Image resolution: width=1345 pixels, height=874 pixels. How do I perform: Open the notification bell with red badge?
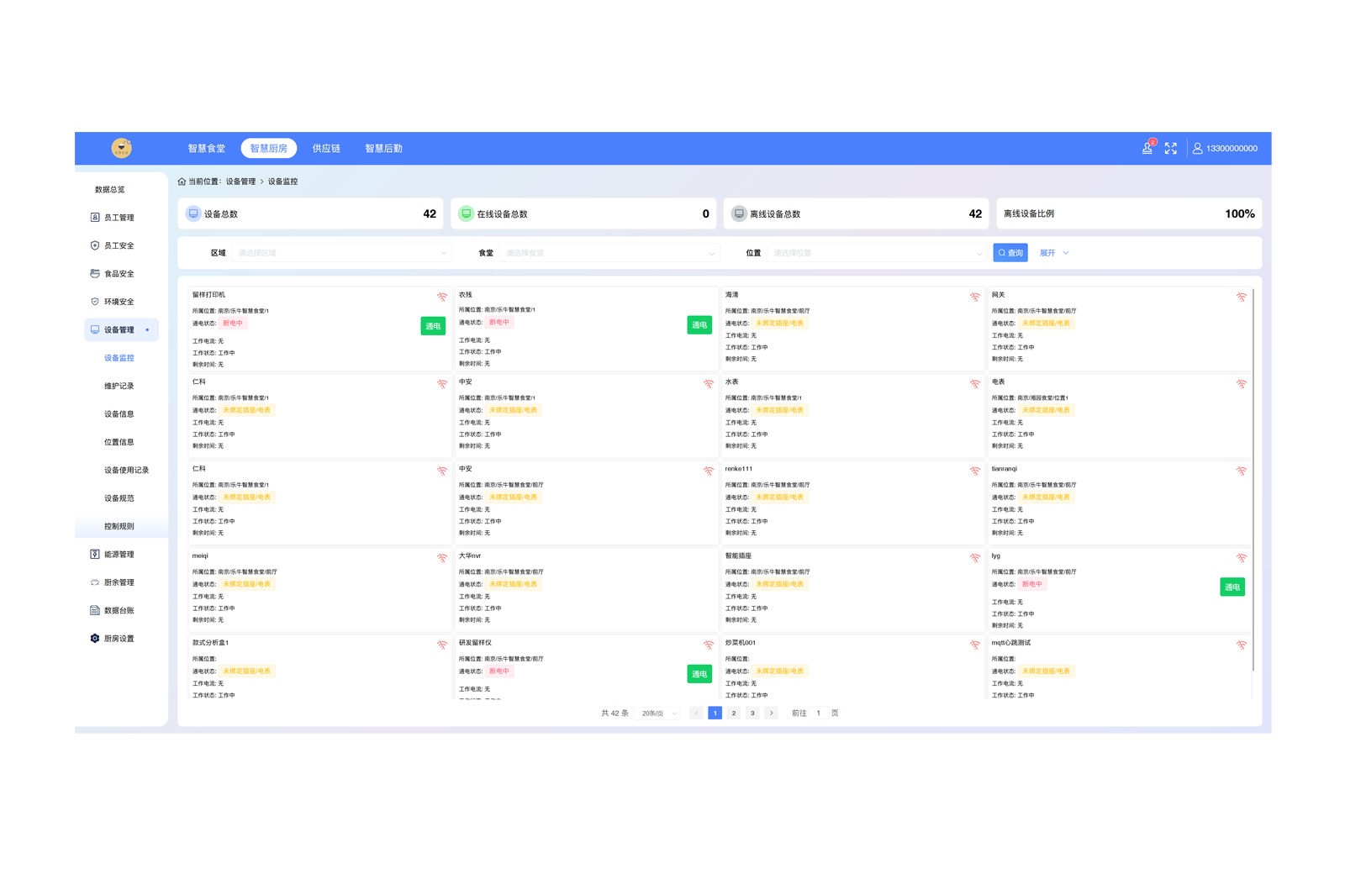point(1147,148)
